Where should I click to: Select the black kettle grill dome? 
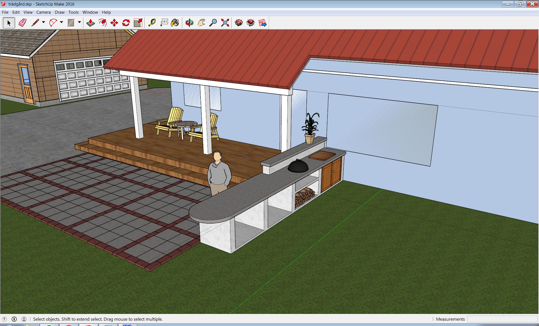[298, 166]
